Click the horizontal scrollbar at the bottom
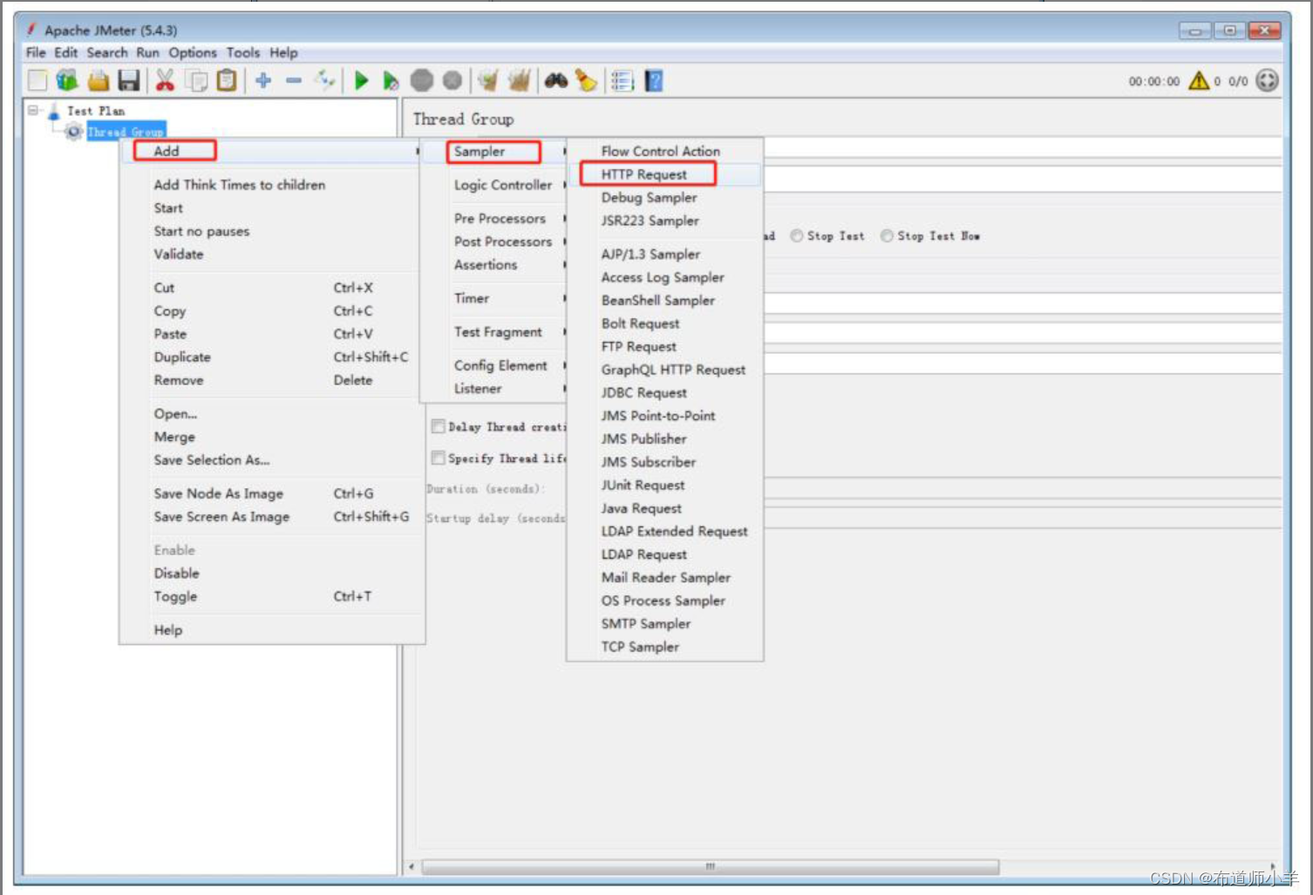 (x=710, y=867)
